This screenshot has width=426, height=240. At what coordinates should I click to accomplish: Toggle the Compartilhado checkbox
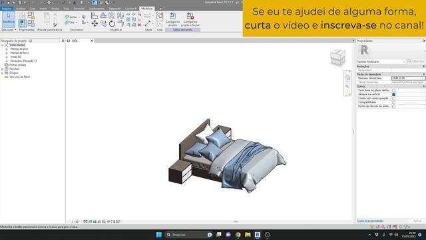(393, 102)
